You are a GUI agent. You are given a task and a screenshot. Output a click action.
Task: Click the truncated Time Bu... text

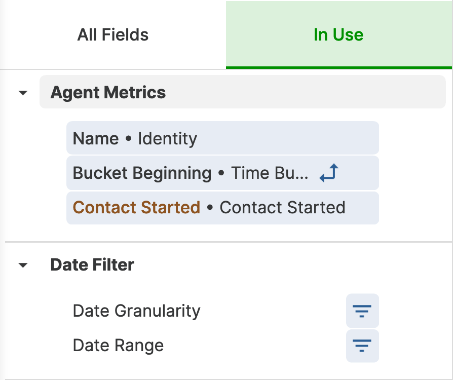point(270,173)
